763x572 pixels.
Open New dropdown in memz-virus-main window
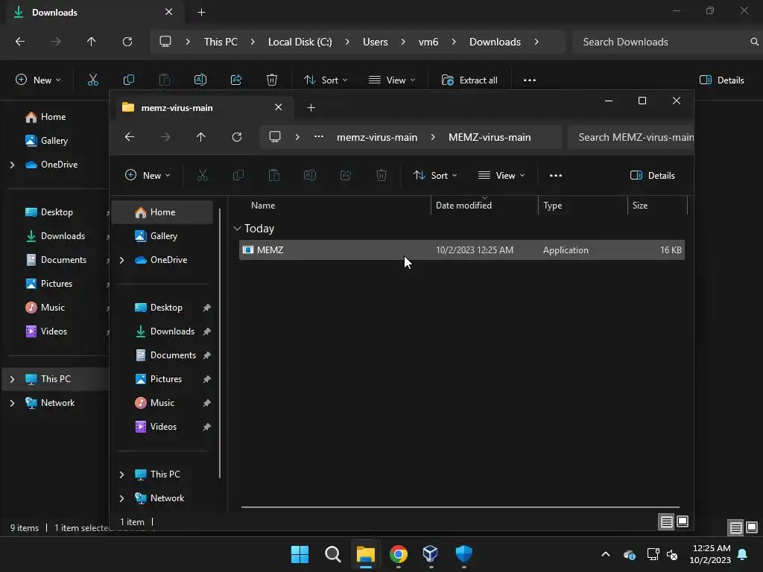pyautogui.click(x=148, y=176)
